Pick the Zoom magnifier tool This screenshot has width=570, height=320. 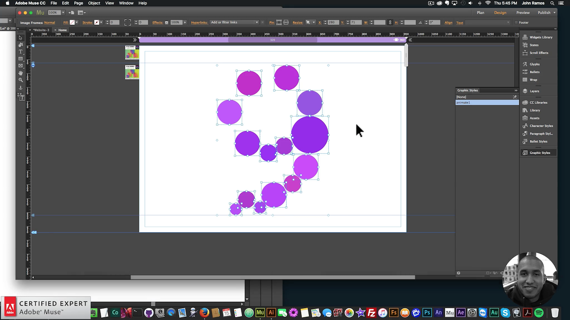pyautogui.click(x=20, y=80)
